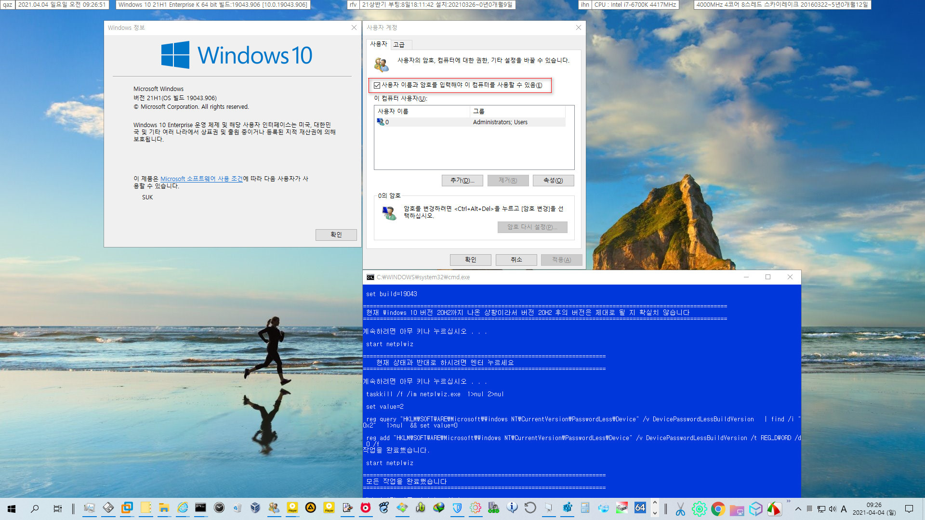
Task: Open the black-and-yellow AIMP icon
Action: (x=311, y=508)
